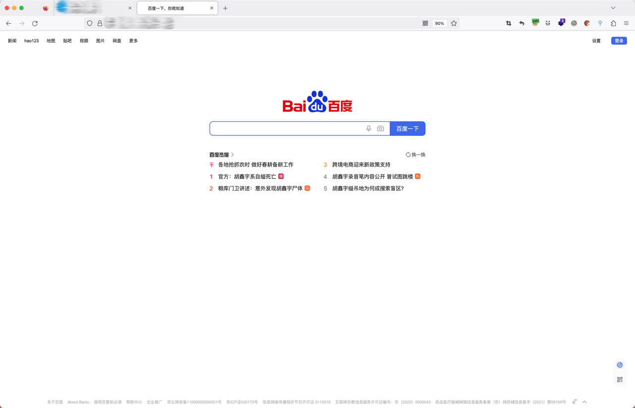Click the gray round extension icon

(574, 23)
